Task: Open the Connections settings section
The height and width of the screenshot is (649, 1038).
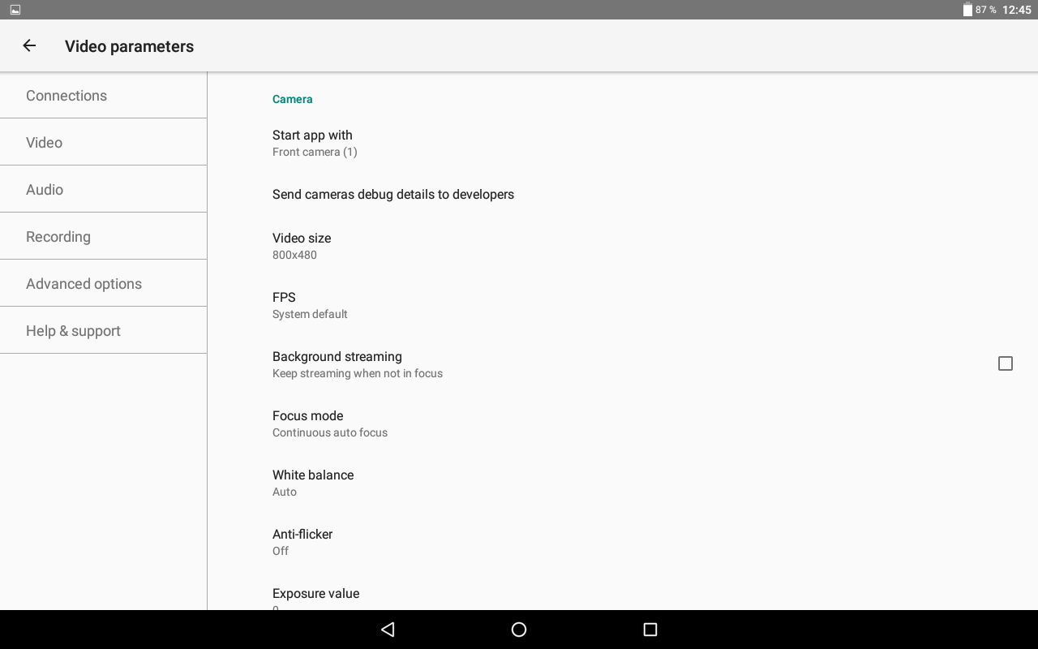Action: [x=104, y=96]
